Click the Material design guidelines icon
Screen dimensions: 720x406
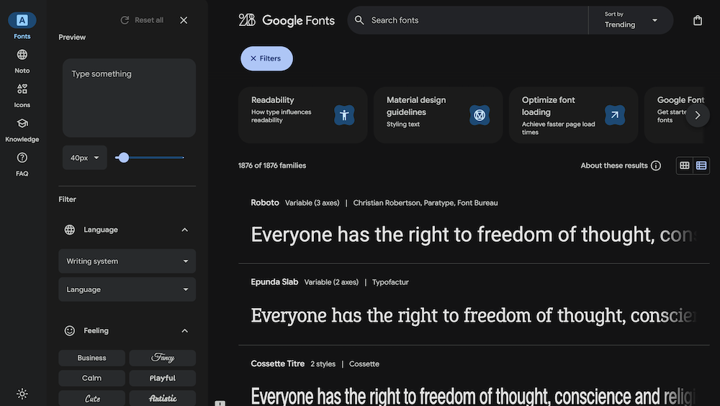pos(480,115)
